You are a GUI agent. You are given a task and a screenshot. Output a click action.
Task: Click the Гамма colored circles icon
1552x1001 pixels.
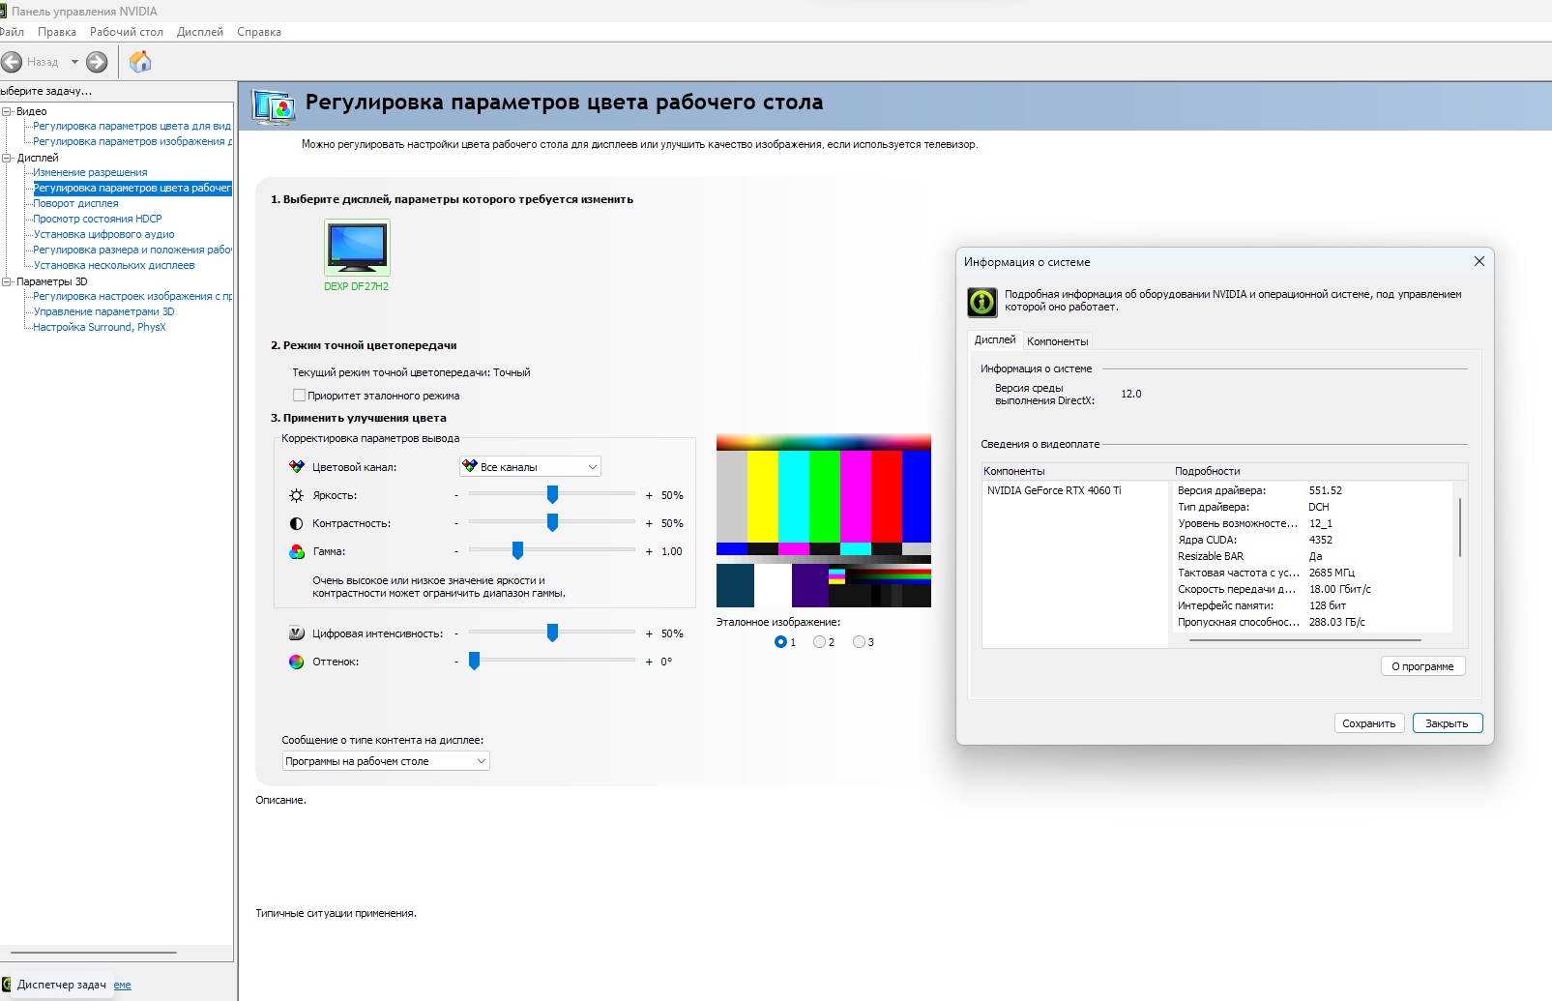click(x=297, y=551)
